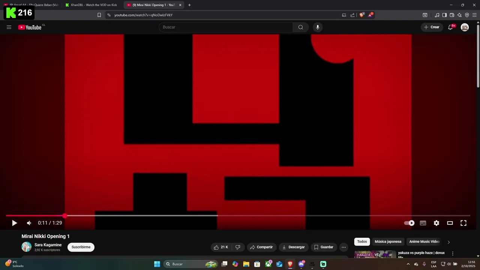Open the Leo AI sparkle icon
480x270 pixels.
(459, 15)
